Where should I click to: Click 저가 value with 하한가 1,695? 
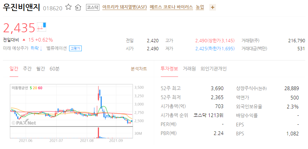(215, 49)
